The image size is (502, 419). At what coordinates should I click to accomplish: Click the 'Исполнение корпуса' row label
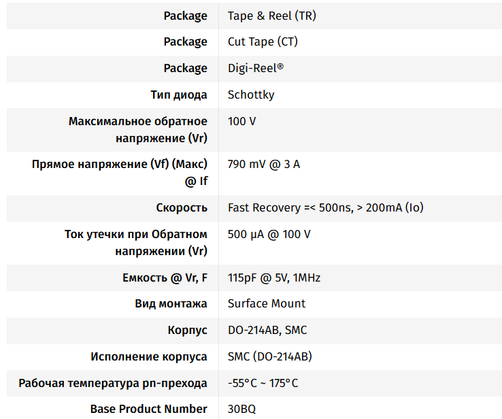point(149,356)
